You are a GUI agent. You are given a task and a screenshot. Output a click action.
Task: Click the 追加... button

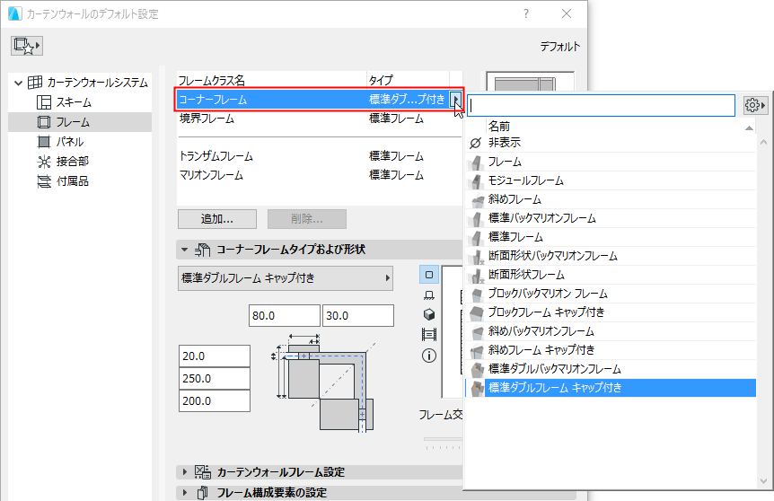click(217, 219)
